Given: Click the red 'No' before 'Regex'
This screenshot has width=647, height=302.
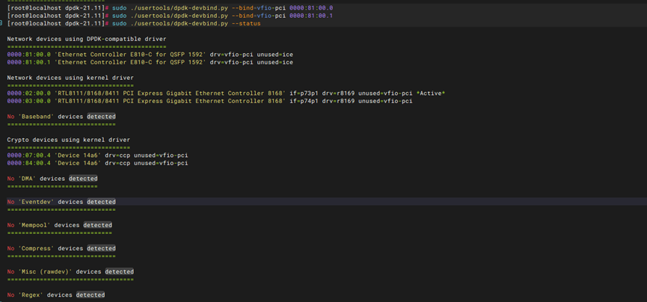Looking at the screenshot, I should (x=10, y=295).
